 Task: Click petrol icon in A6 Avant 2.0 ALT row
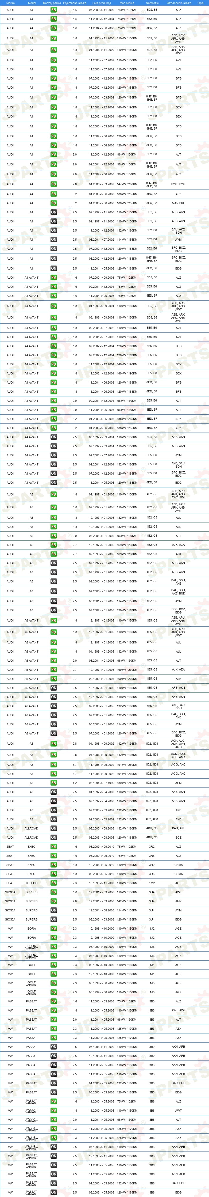click(53, 660)
